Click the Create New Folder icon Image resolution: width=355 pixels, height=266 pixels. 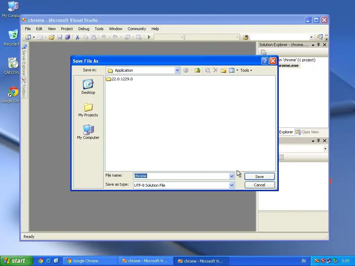[x=224, y=70]
